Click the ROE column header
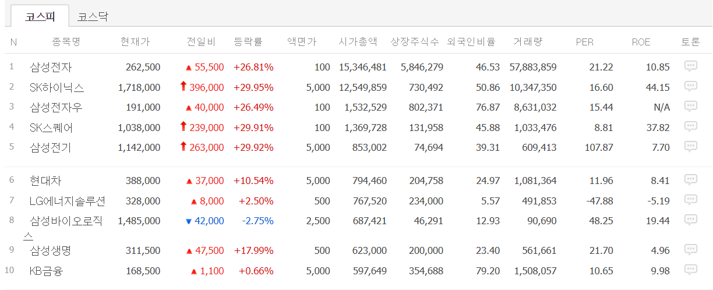 (641, 42)
